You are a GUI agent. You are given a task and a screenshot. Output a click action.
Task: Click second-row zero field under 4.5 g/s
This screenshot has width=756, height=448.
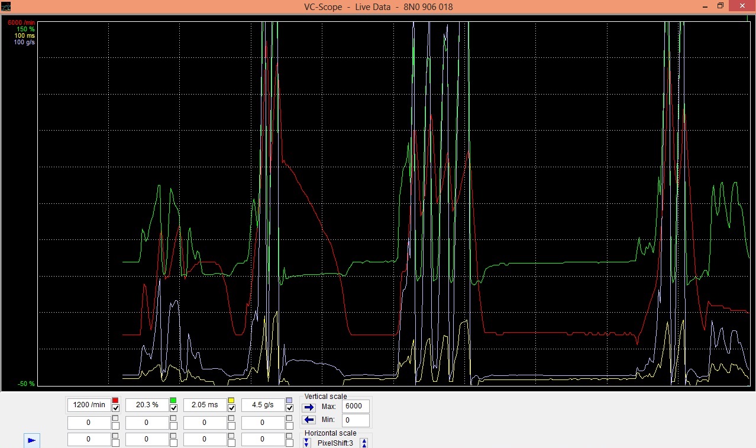(263, 423)
